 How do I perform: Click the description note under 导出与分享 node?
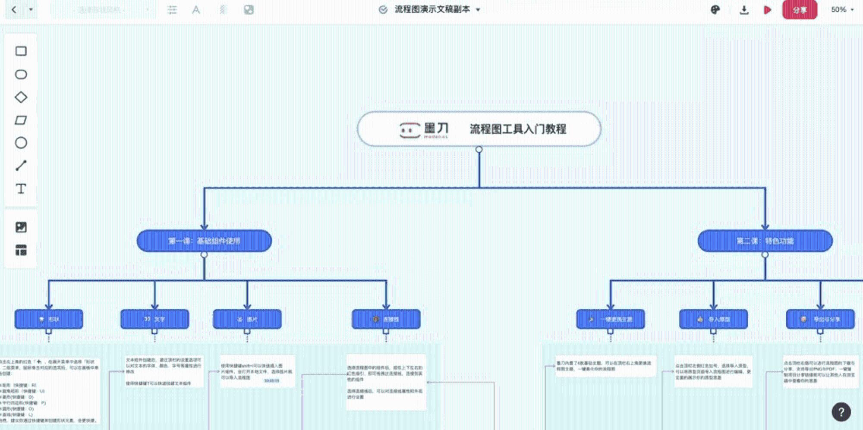(x=820, y=372)
